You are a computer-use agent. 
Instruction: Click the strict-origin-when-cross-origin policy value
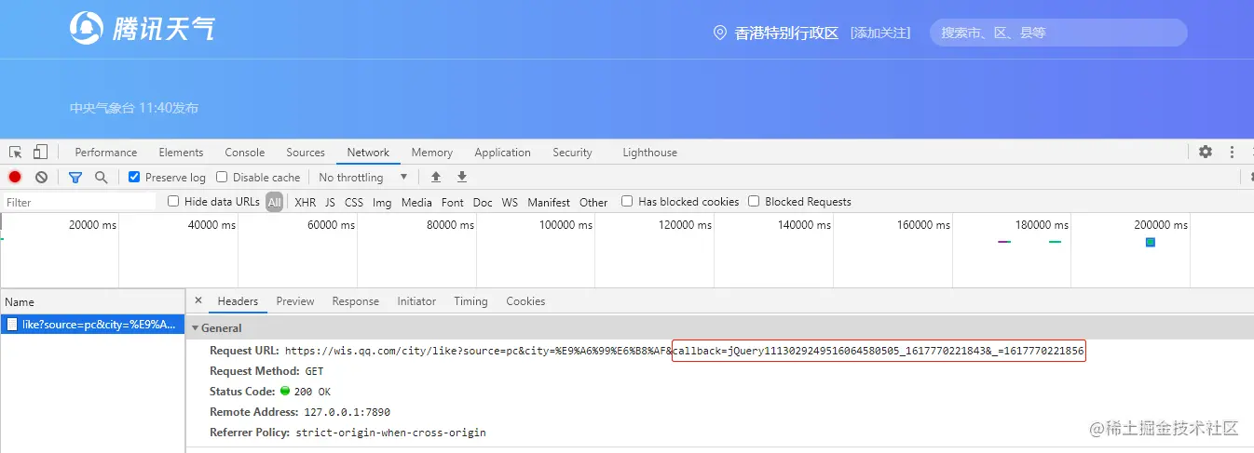[390, 433]
